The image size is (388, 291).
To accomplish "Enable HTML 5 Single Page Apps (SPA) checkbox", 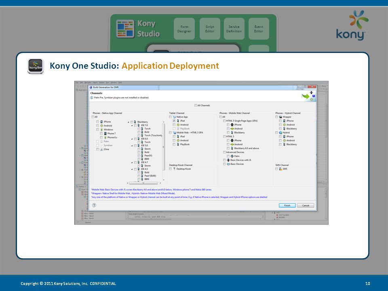I will click(x=224, y=121).
